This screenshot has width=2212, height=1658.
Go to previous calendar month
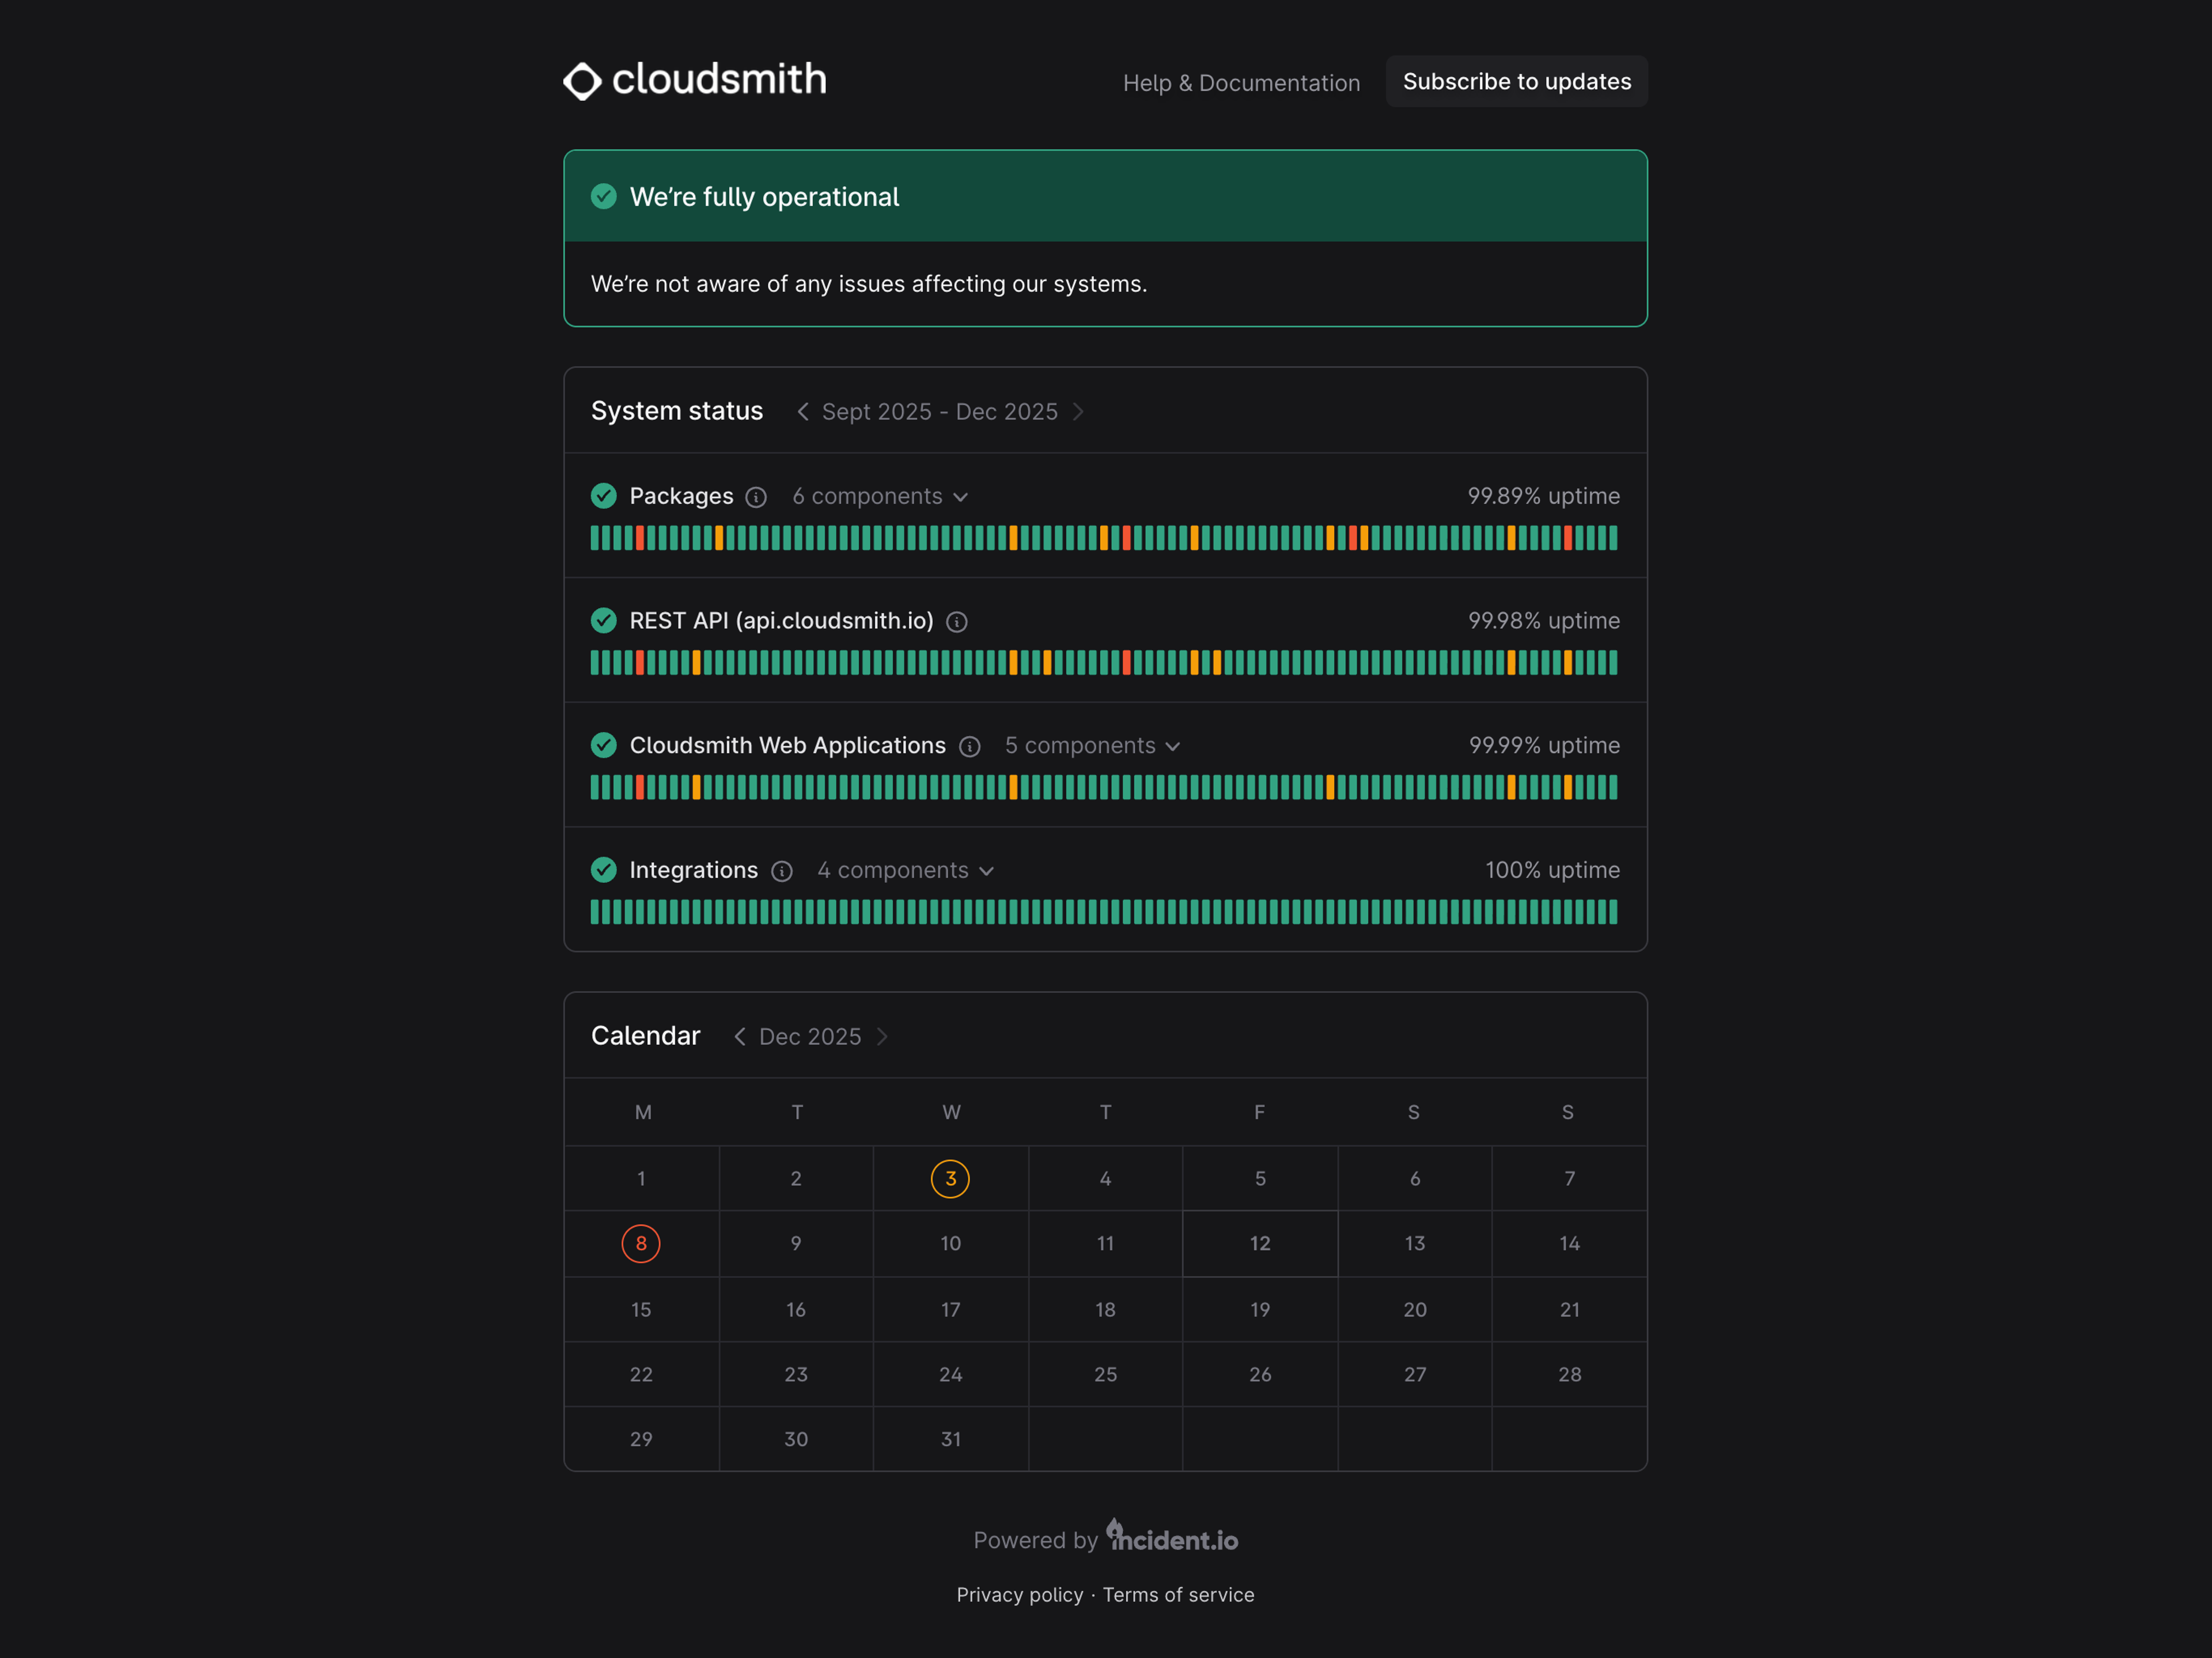coord(739,1036)
